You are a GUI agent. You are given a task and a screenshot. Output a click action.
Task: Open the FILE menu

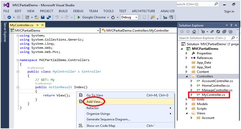coord(6,11)
